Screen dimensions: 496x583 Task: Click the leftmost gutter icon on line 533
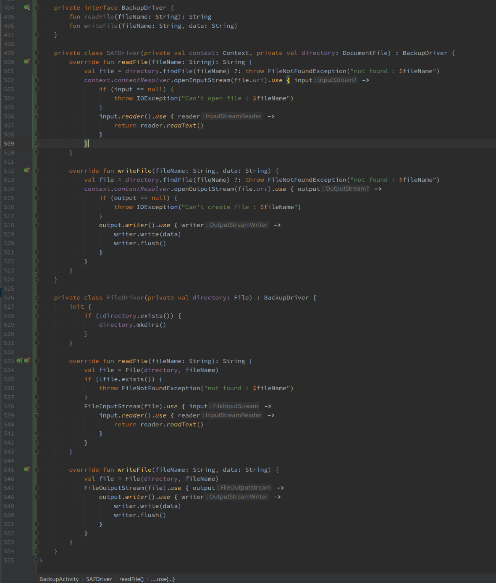pyautogui.click(x=19, y=361)
